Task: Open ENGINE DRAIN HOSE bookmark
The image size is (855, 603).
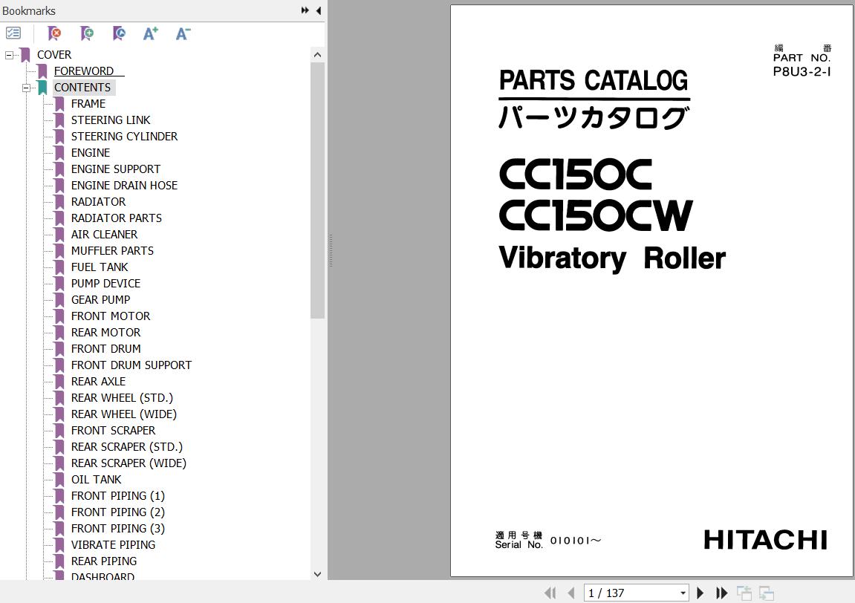Action: (124, 186)
